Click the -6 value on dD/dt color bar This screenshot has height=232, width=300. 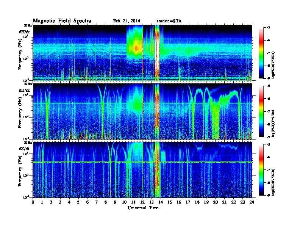[x=268, y=99]
